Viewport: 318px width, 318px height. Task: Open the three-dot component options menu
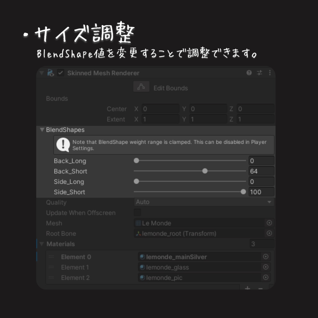point(270,73)
